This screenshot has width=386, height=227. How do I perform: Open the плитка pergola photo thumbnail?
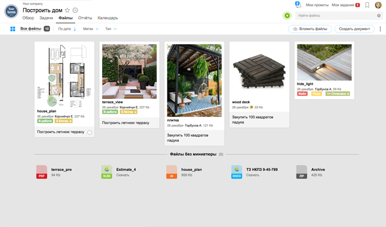coord(194,81)
